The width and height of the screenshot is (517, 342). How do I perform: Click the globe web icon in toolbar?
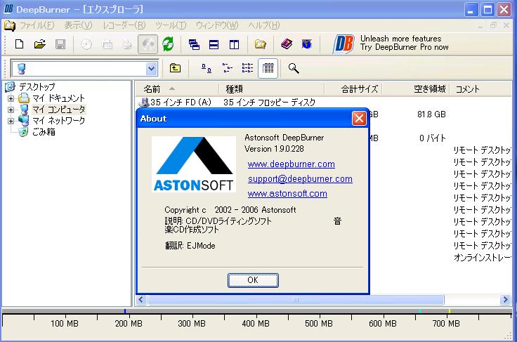307,44
